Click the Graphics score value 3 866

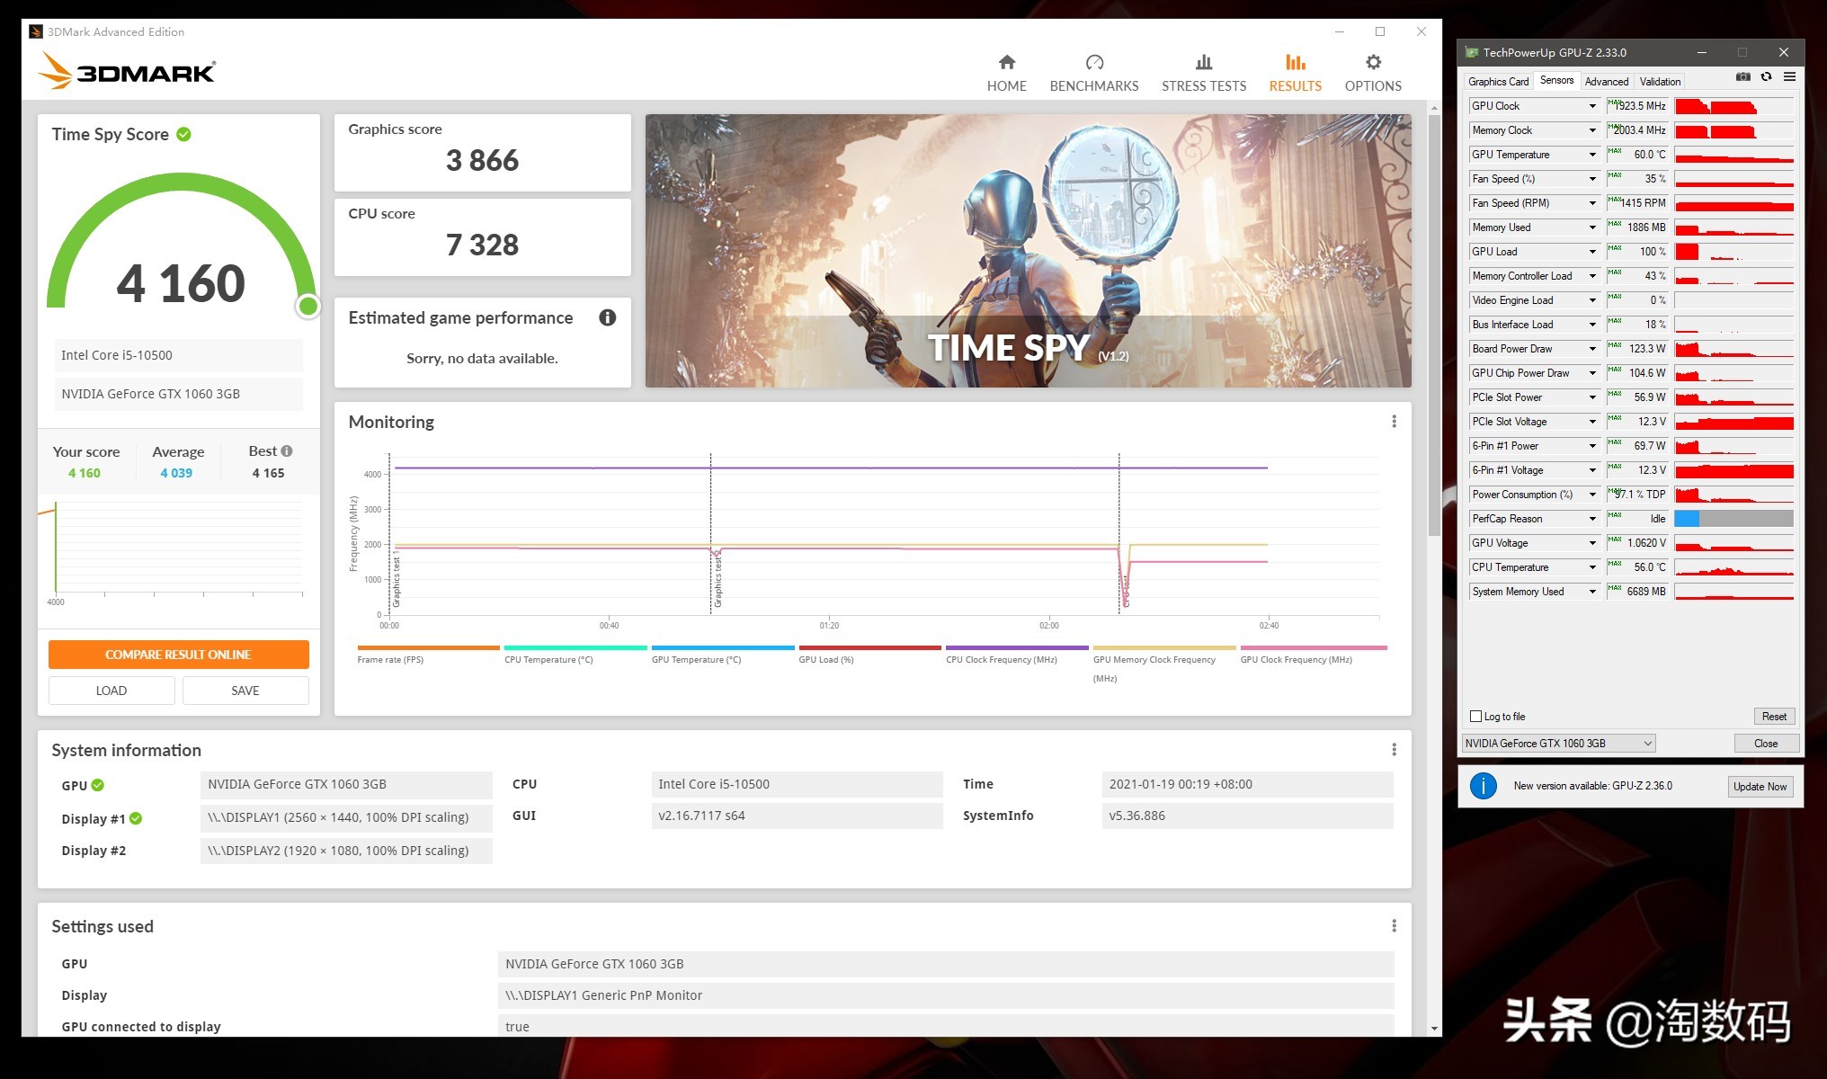pyautogui.click(x=482, y=161)
